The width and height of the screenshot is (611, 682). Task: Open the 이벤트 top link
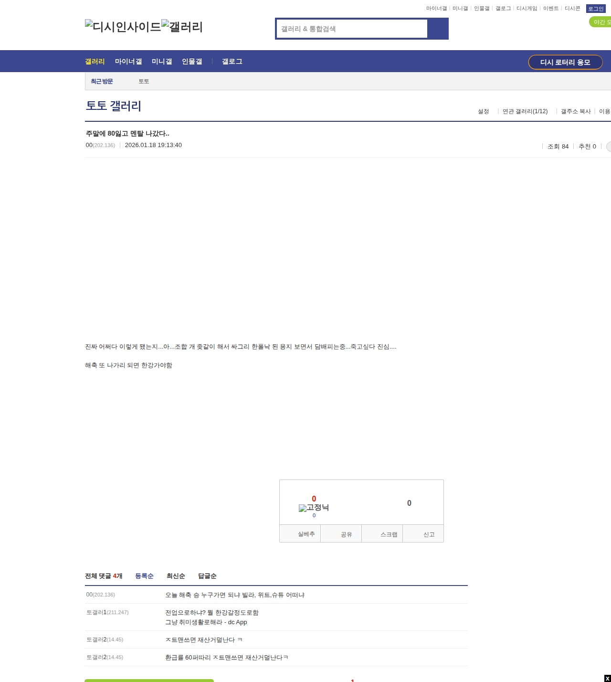point(551,9)
